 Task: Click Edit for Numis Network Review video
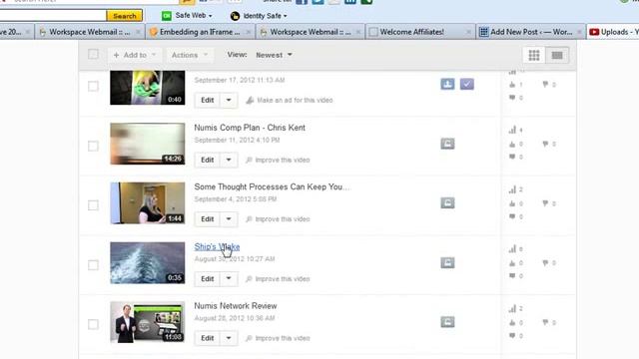(x=208, y=338)
